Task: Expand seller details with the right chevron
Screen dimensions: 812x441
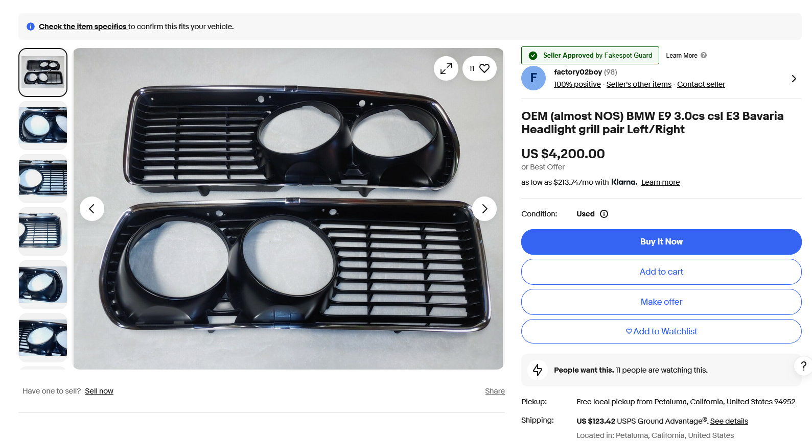Action: coord(794,79)
